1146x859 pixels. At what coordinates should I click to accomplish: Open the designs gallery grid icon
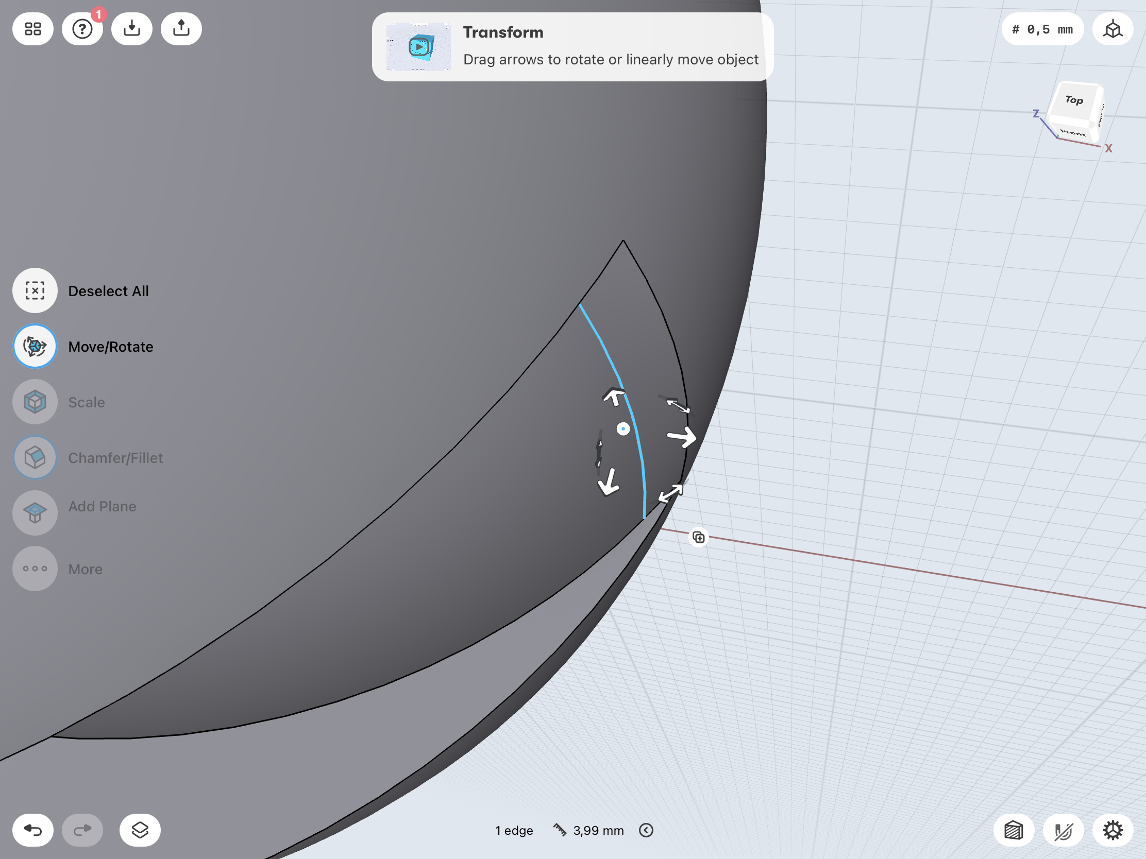tap(32, 29)
